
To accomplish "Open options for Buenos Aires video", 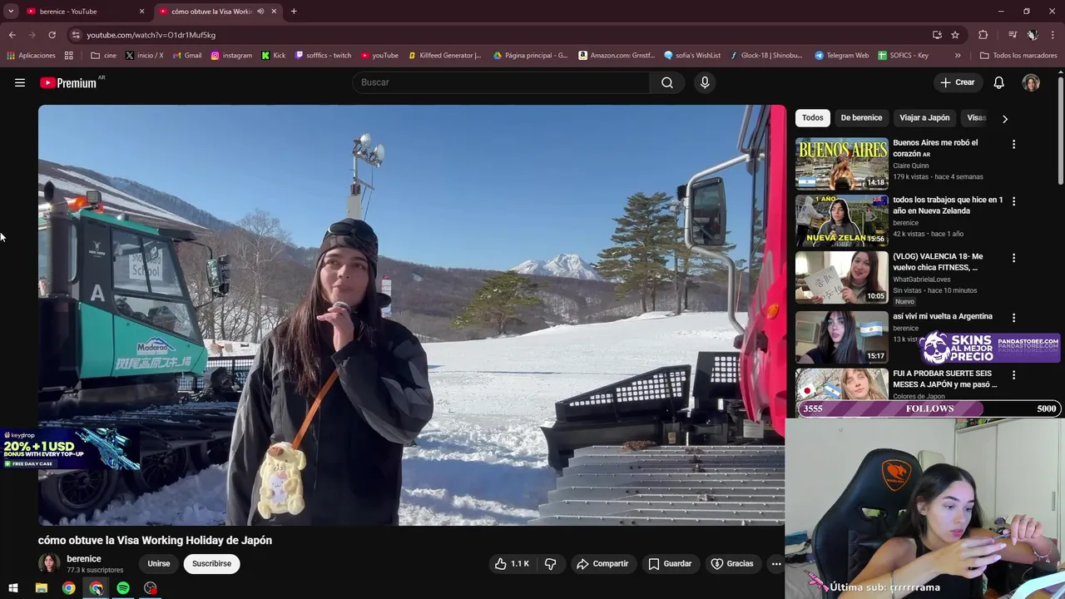I will pos(1013,144).
